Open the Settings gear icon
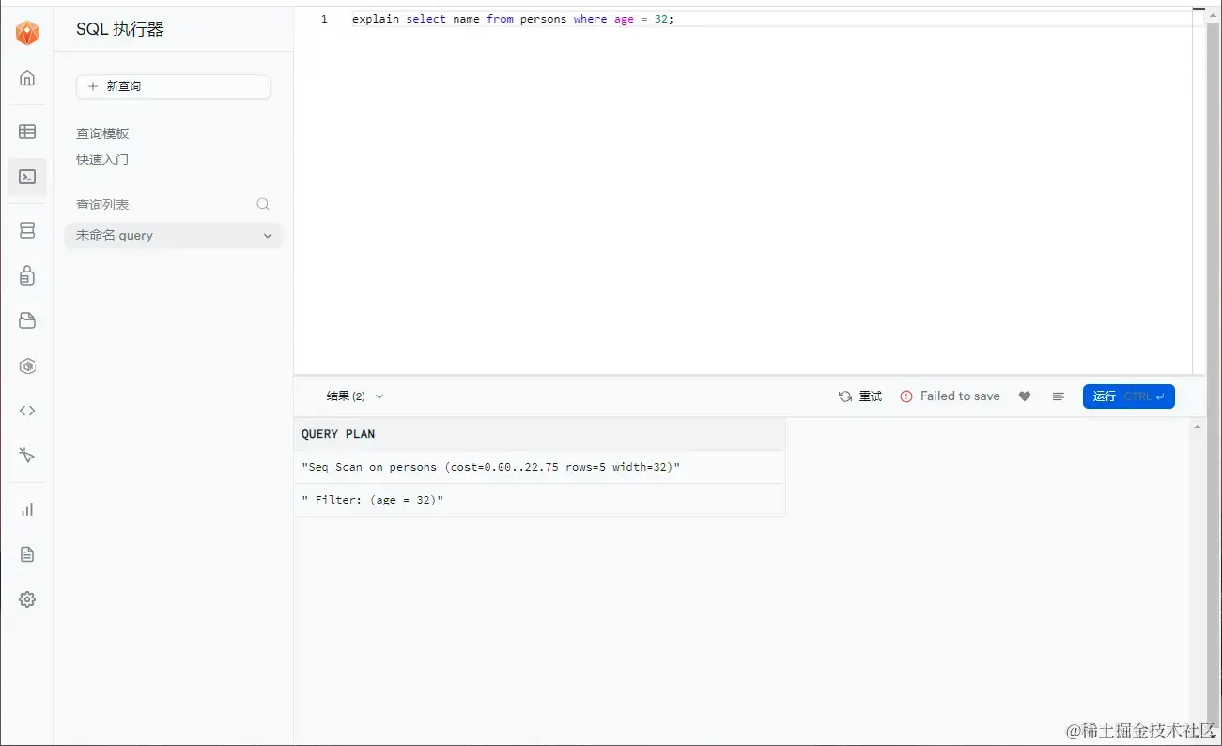Image resolution: width=1222 pixels, height=746 pixels. 27,599
